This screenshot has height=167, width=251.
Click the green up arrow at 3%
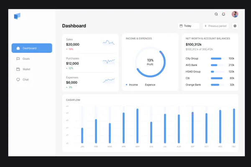(x=67, y=87)
